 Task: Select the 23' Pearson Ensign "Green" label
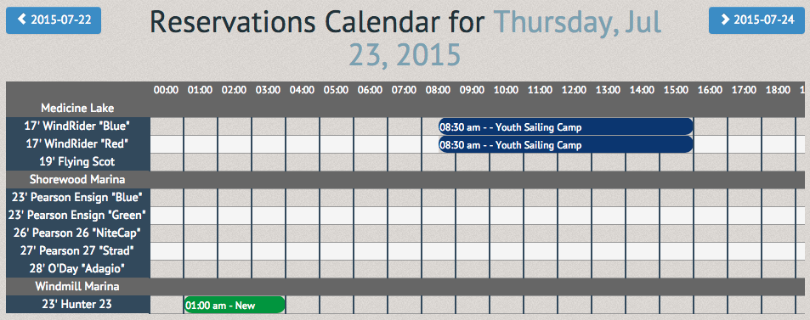point(77,215)
